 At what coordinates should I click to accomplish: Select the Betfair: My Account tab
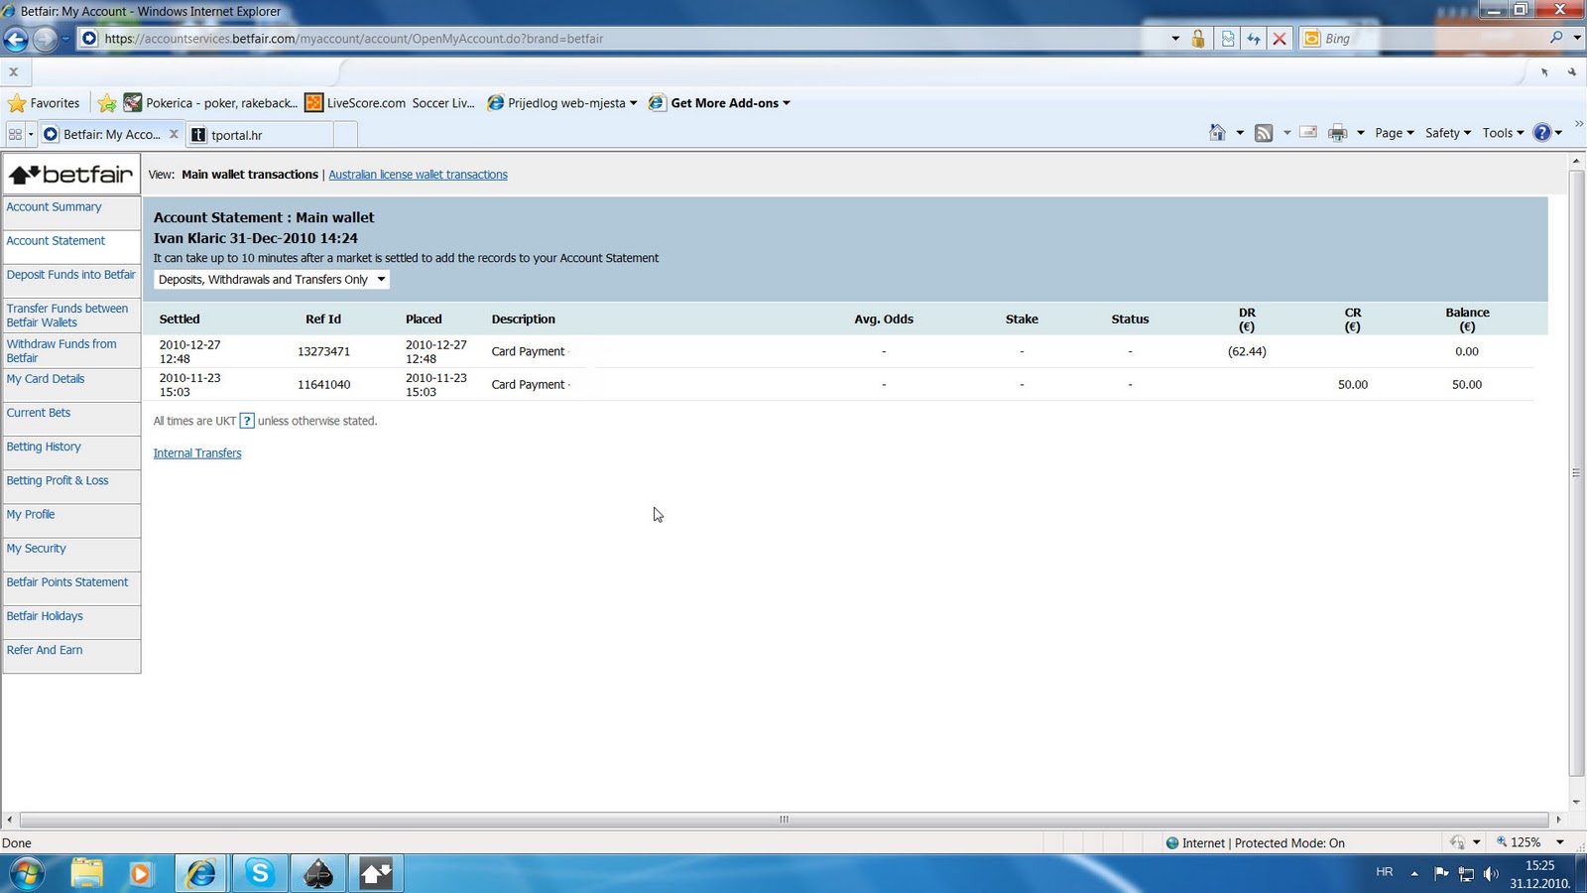coord(110,134)
